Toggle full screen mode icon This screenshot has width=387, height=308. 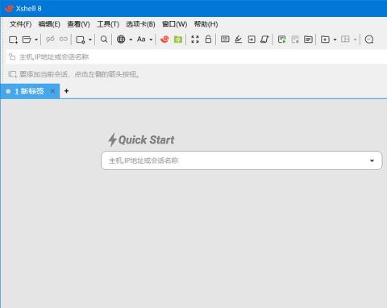(195, 40)
